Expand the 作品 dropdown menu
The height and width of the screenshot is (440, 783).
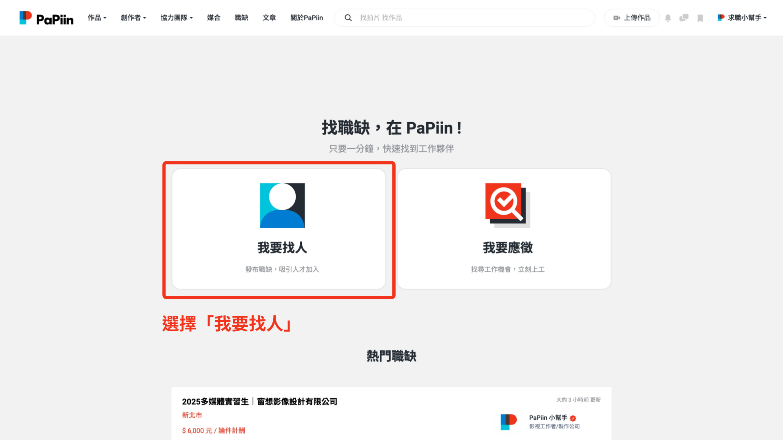click(x=97, y=18)
